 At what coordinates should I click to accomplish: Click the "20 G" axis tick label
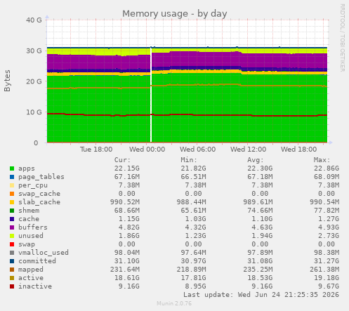coord(34,81)
